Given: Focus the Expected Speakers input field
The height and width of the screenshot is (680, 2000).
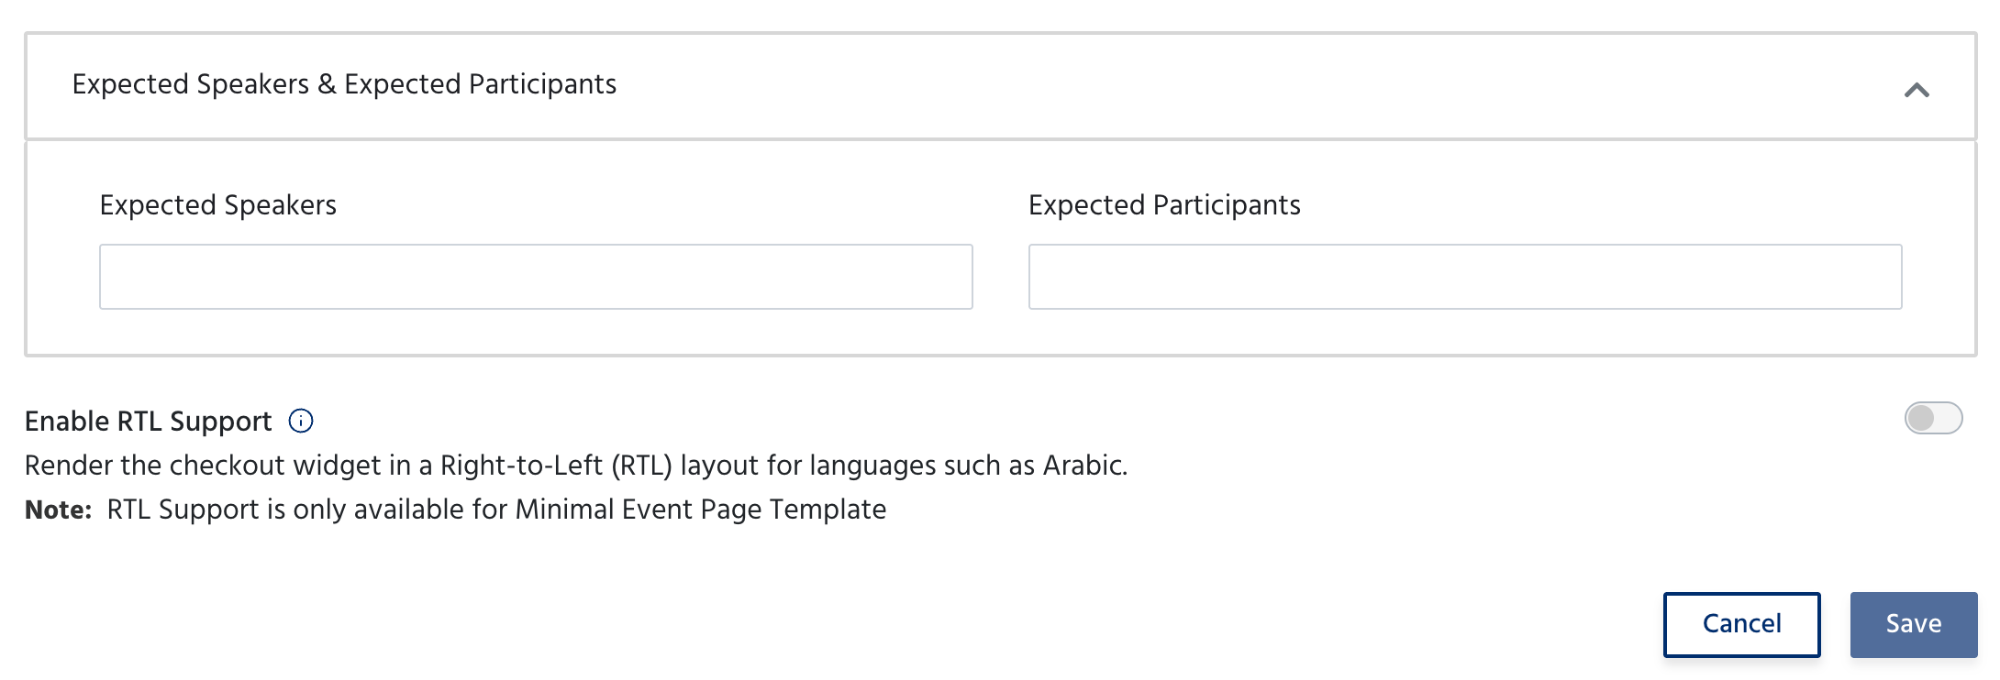Looking at the screenshot, I should click(x=536, y=277).
